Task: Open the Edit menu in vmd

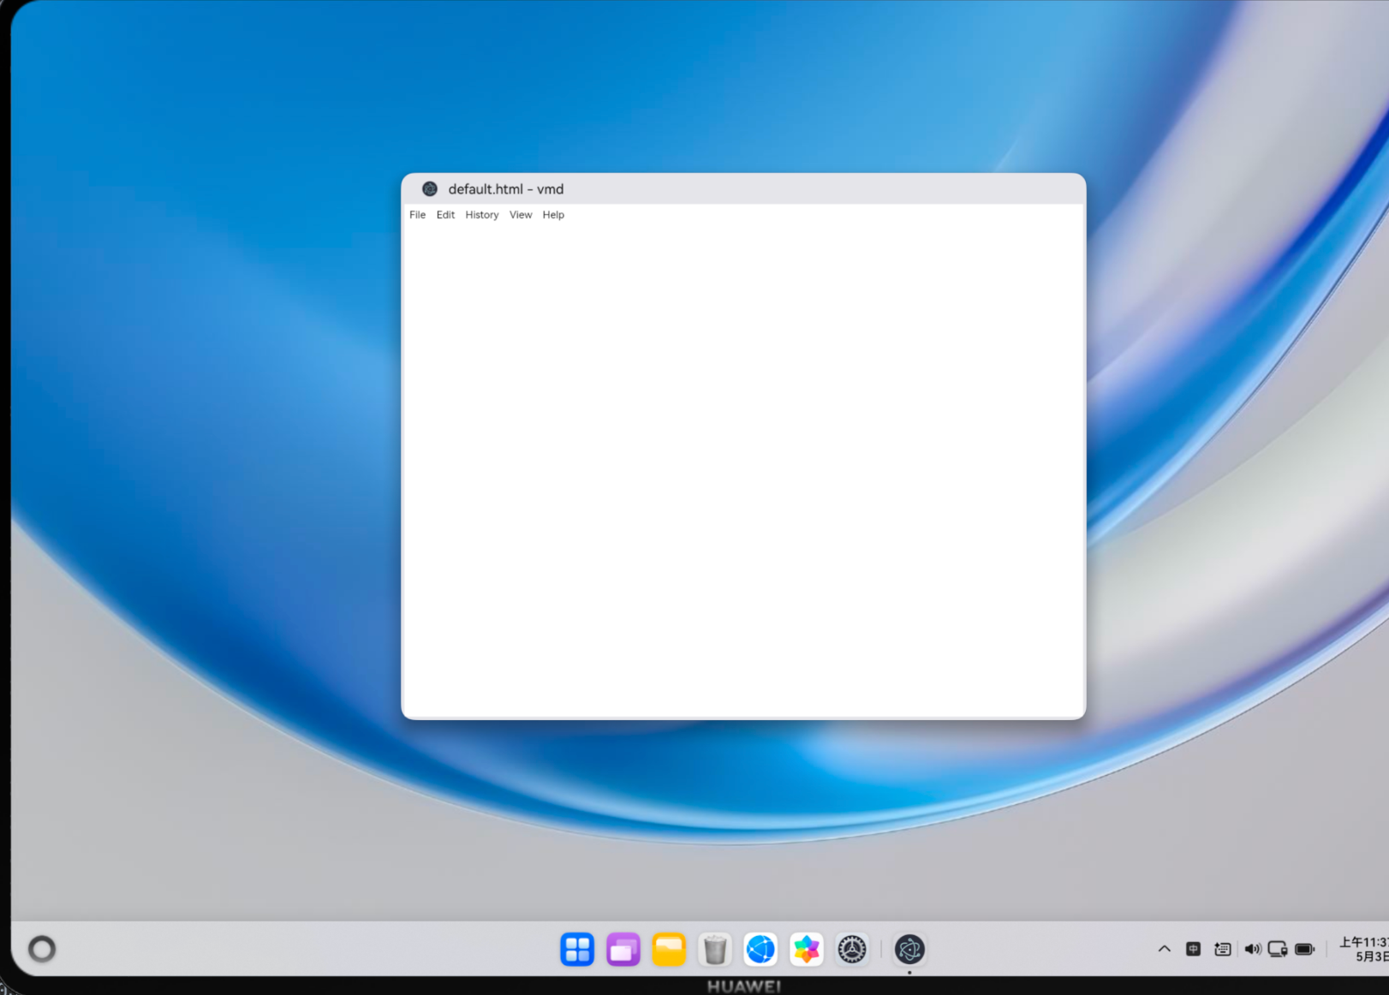Action: [x=445, y=215]
